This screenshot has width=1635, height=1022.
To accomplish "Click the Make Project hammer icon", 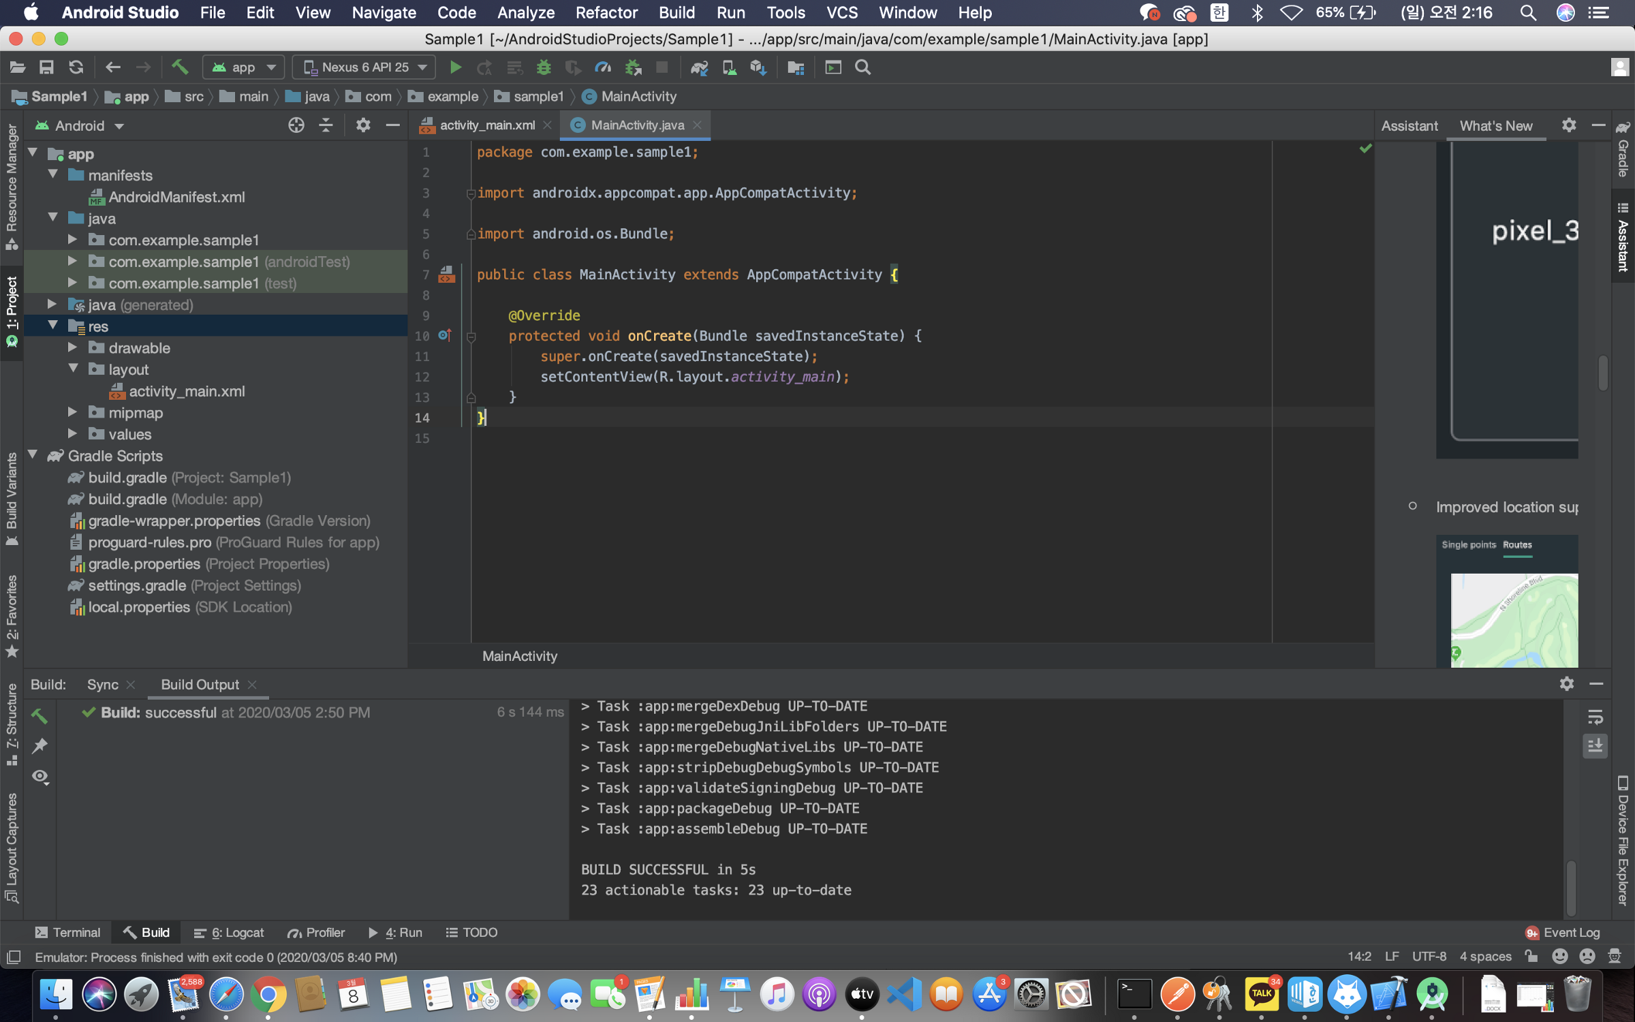I will 179,67.
